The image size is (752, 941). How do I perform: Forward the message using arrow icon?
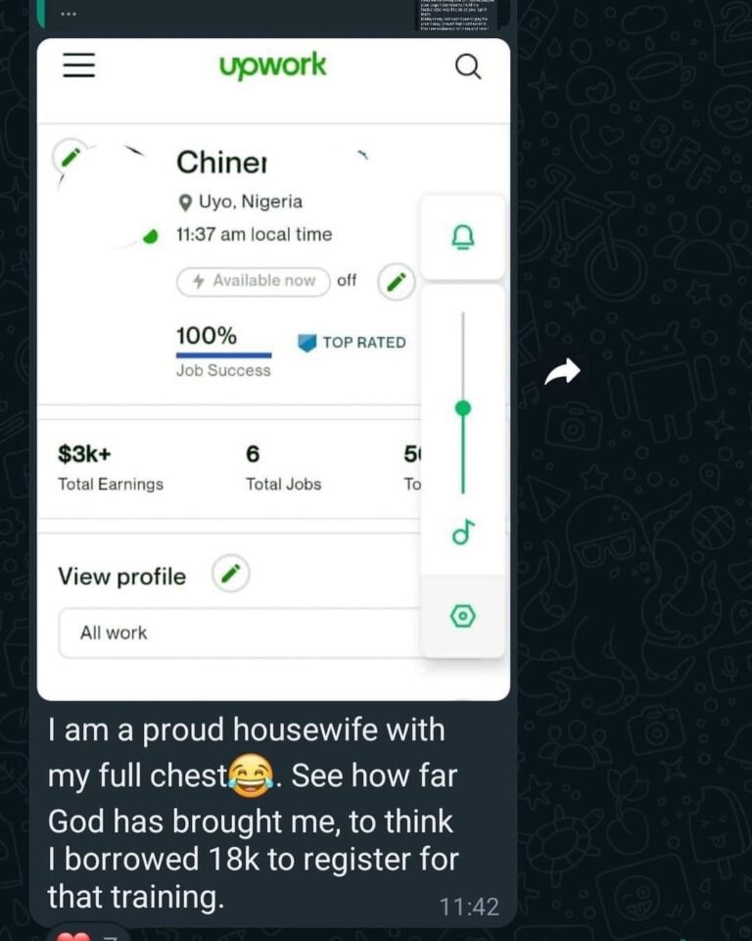[x=562, y=371]
